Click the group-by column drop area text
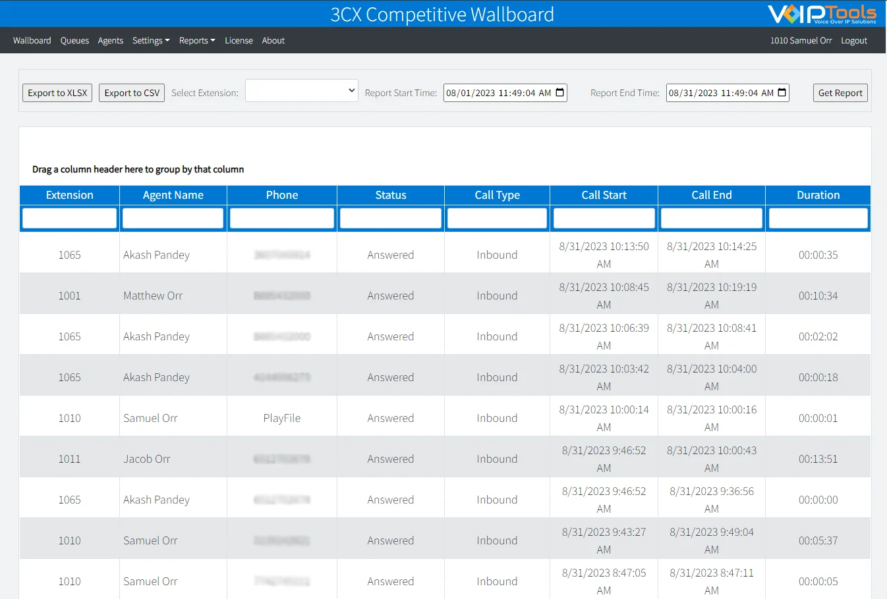This screenshot has width=887, height=599. (x=138, y=169)
